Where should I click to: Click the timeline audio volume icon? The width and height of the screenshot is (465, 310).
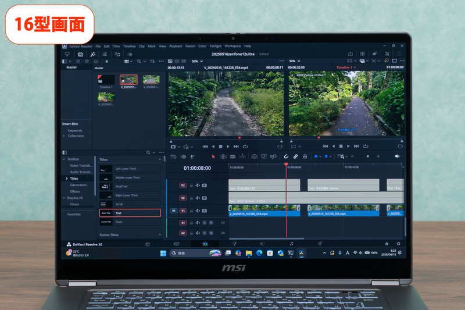(x=397, y=156)
